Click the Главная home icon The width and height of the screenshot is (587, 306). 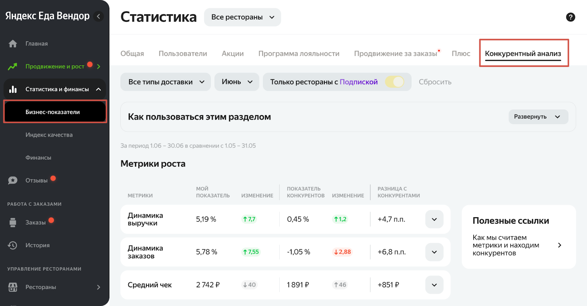[13, 44]
